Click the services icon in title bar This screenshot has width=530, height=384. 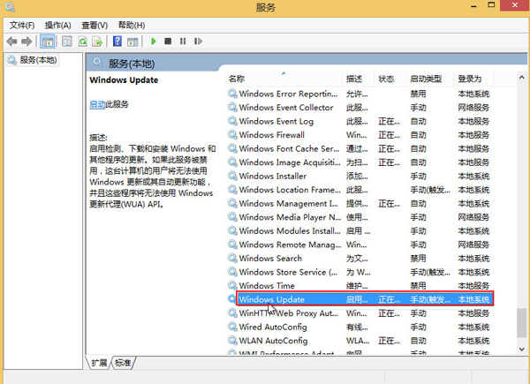(10, 7)
